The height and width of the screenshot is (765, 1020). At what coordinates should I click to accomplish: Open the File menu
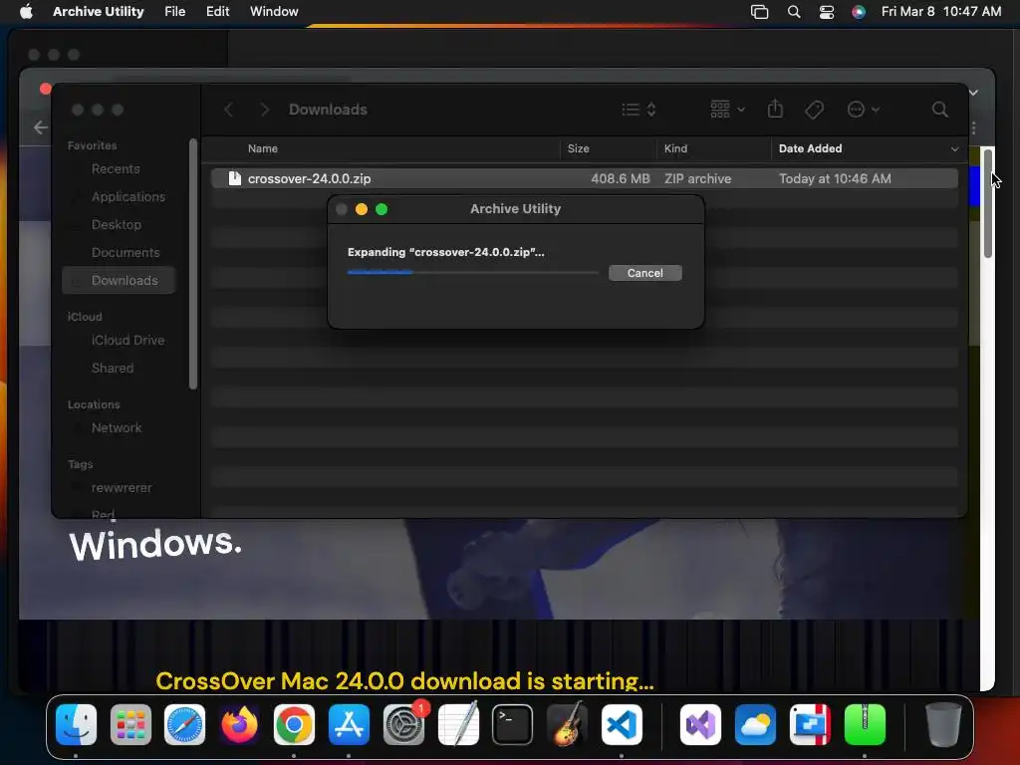[x=174, y=11]
